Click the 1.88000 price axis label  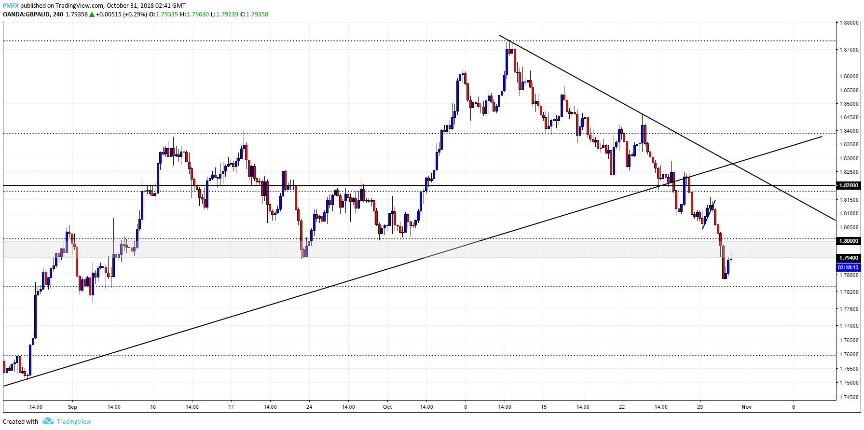tap(849, 22)
